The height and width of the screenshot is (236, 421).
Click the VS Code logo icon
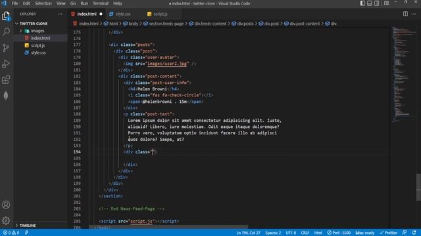(4, 3)
